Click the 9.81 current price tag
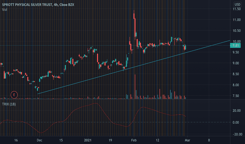Viewport: 245px width, 144px height. click(x=235, y=46)
